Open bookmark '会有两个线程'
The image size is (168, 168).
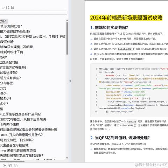[9, 125]
